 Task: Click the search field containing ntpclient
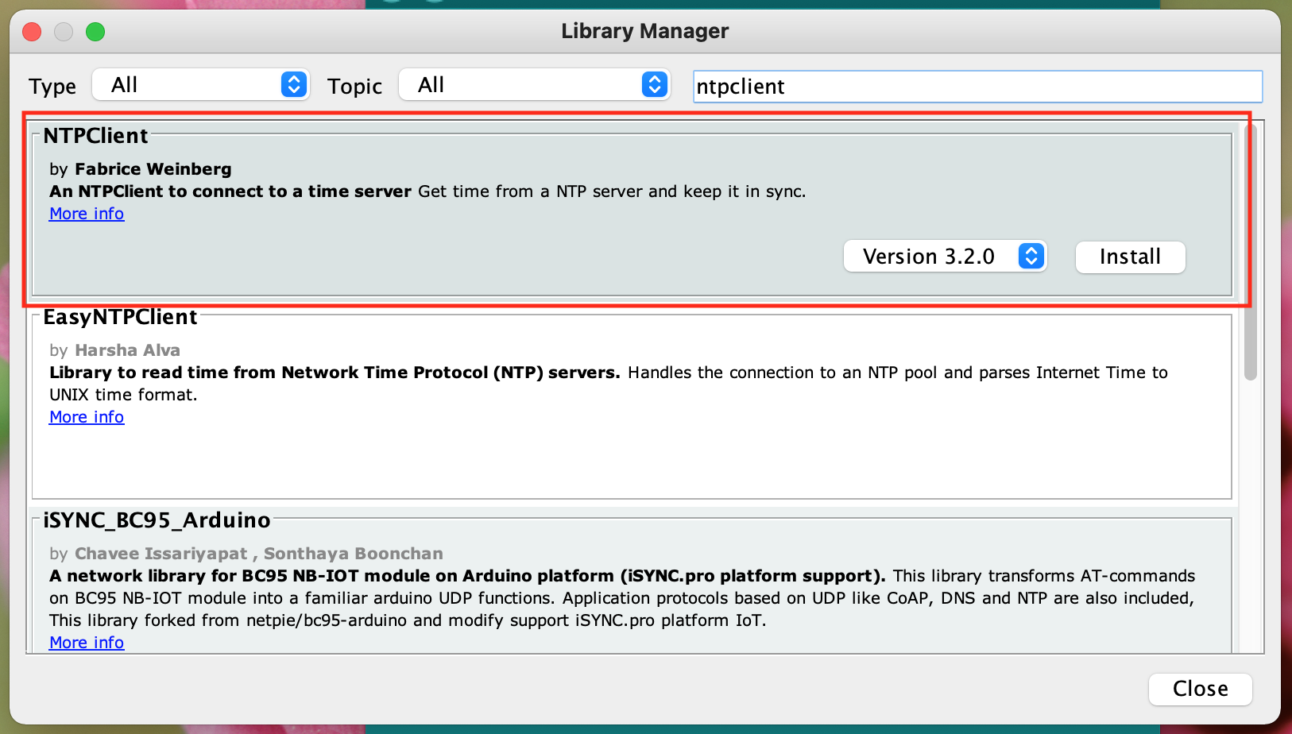977,87
